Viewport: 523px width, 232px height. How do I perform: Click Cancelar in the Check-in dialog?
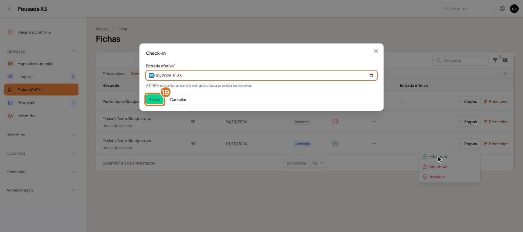(178, 100)
